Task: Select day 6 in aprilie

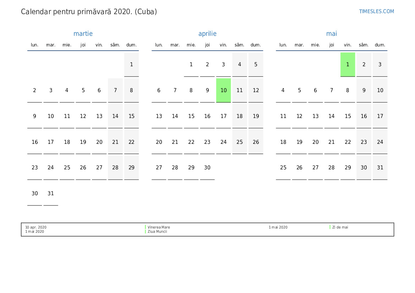Action: click(159, 90)
